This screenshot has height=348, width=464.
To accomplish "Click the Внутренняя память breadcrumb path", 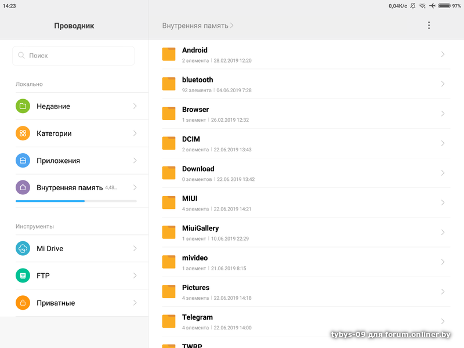I will point(198,26).
